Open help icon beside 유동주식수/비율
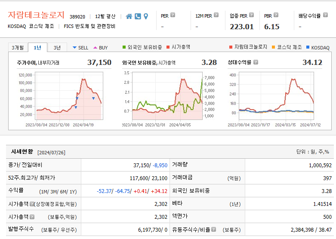This screenshot has height=239, width=336. pyautogui.click(x=213, y=230)
